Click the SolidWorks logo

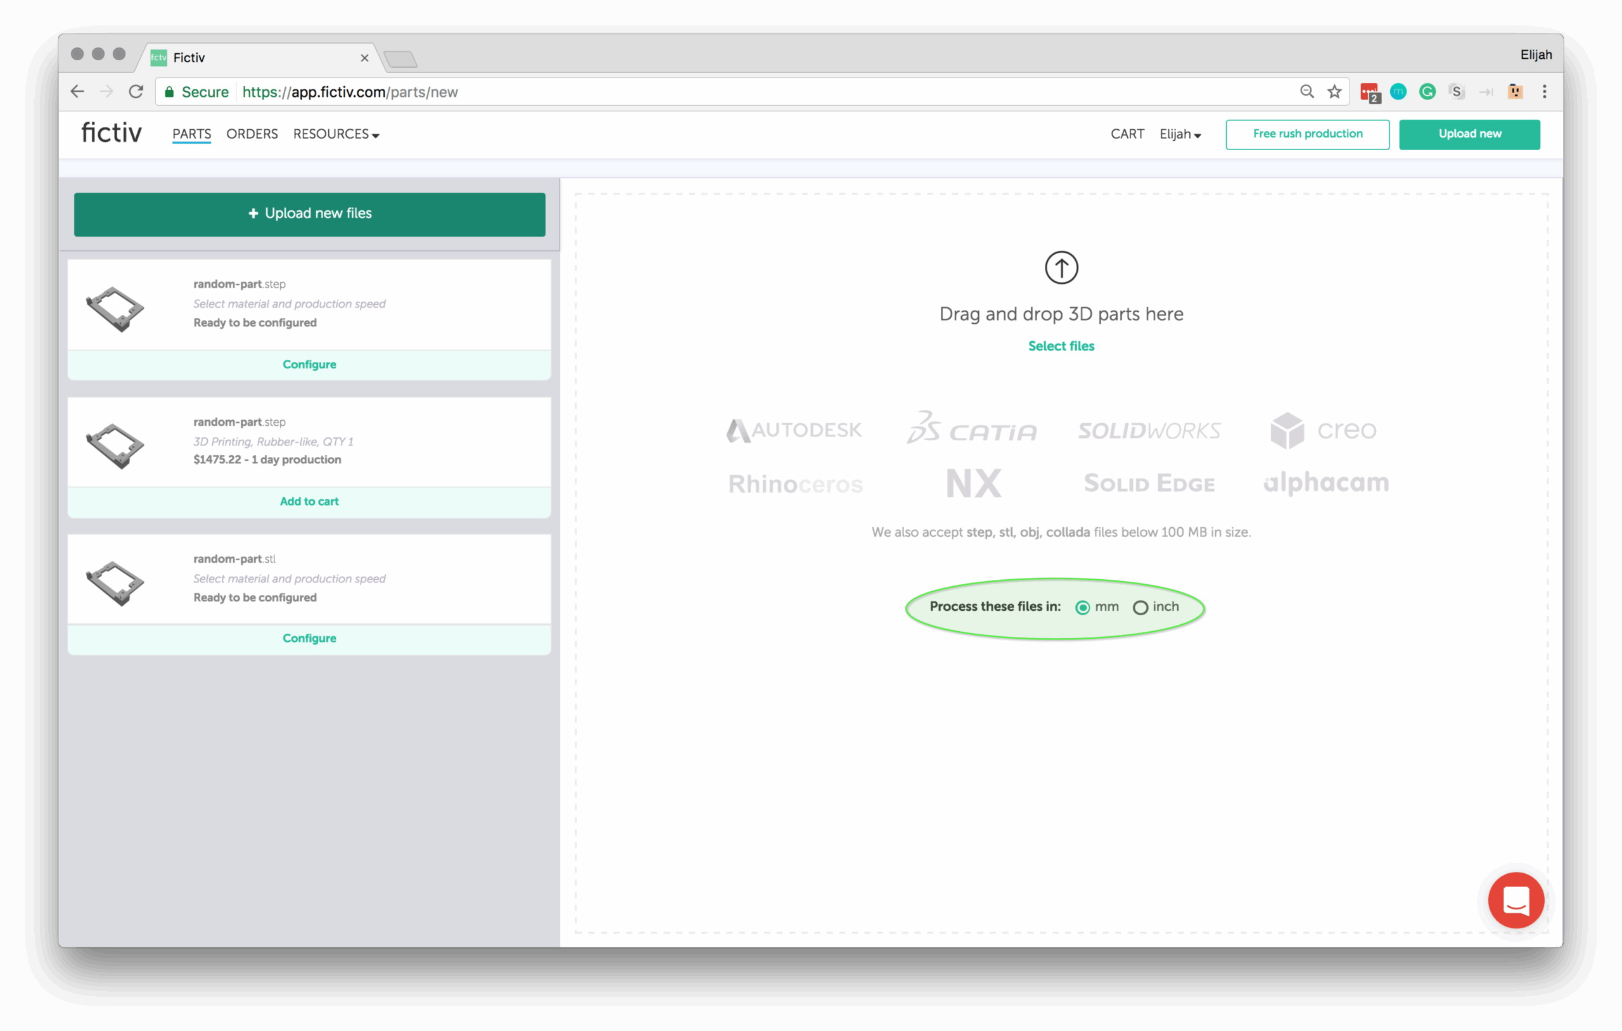1149,431
